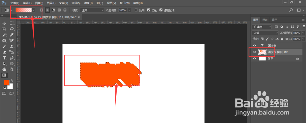Open the 窗口(W) menu

click(x=125, y=3)
